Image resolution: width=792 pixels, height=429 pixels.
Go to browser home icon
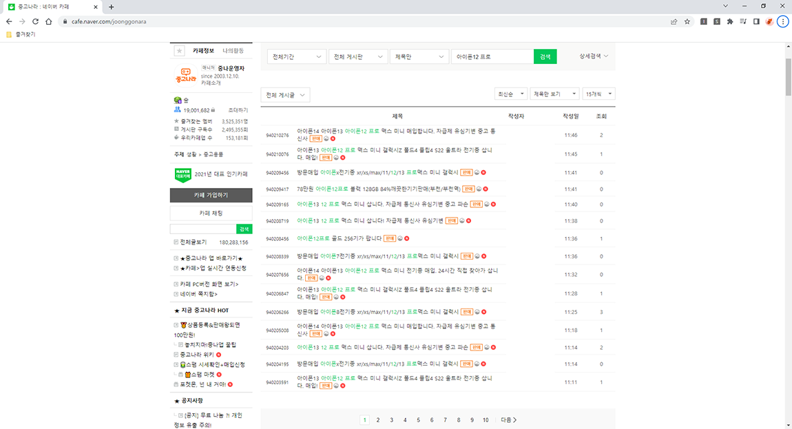(48, 22)
